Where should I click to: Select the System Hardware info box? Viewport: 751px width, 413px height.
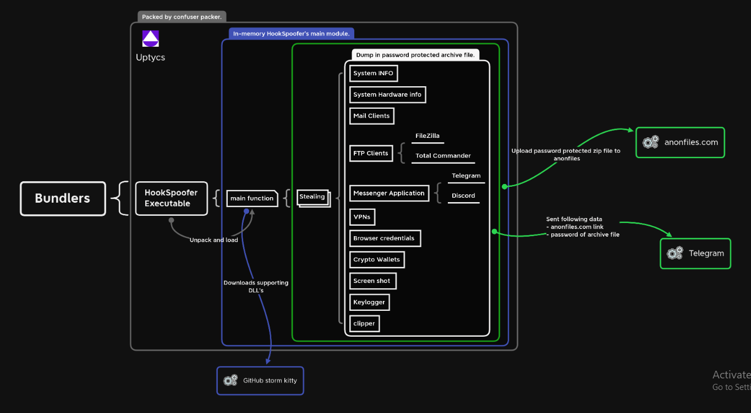click(x=387, y=94)
